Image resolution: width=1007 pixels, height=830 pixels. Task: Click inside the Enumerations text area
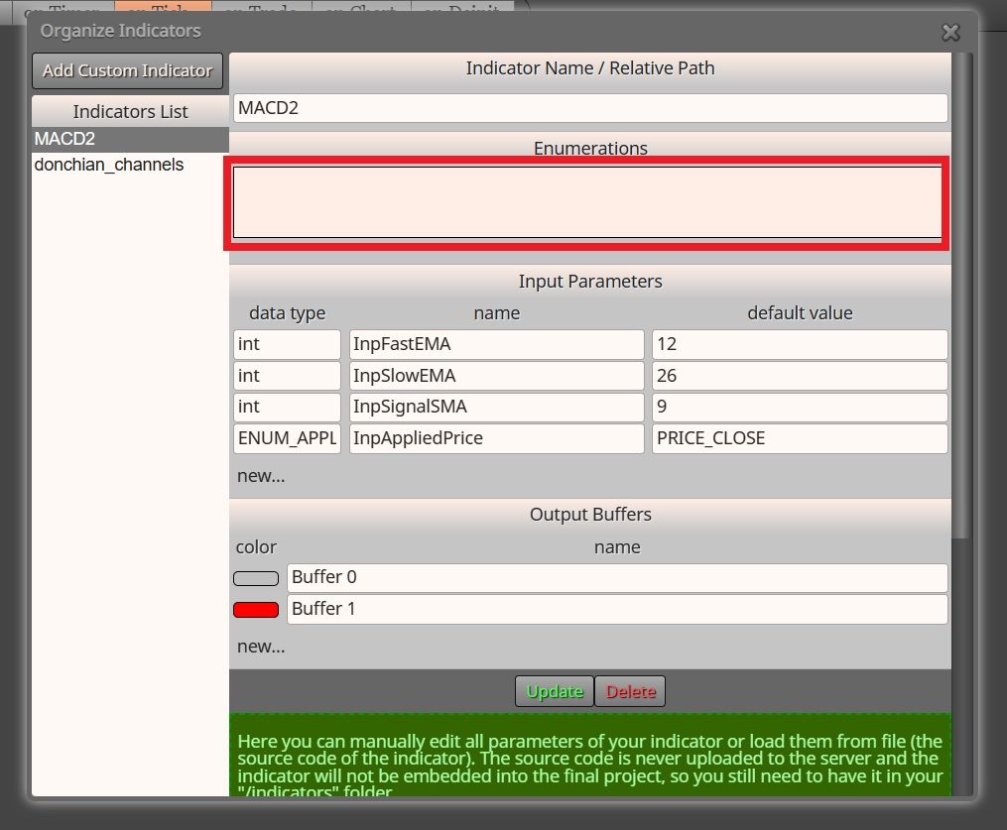coord(587,202)
